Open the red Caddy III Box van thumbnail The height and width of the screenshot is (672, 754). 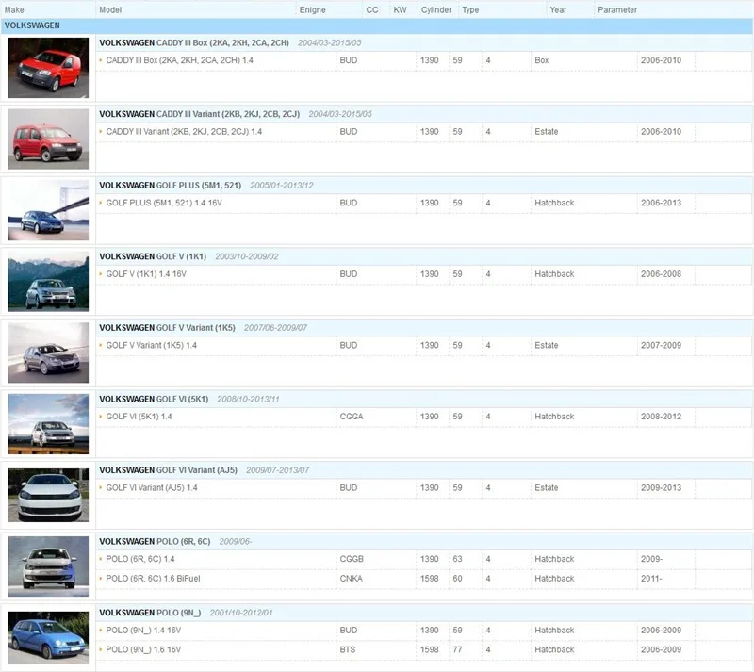click(x=48, y=68)
